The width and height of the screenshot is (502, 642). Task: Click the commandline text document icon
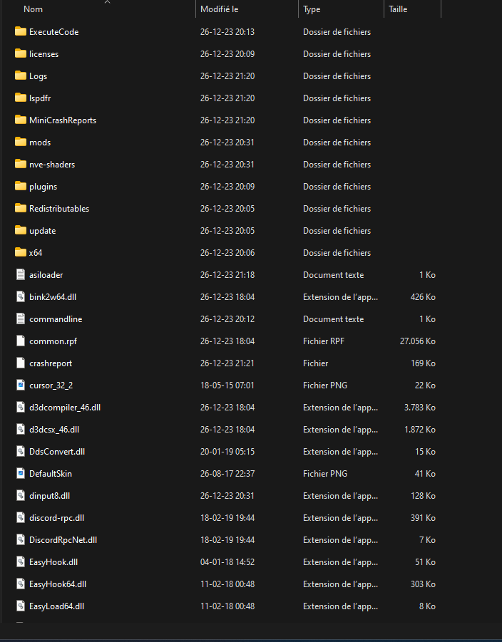click(x=21, y=319)
